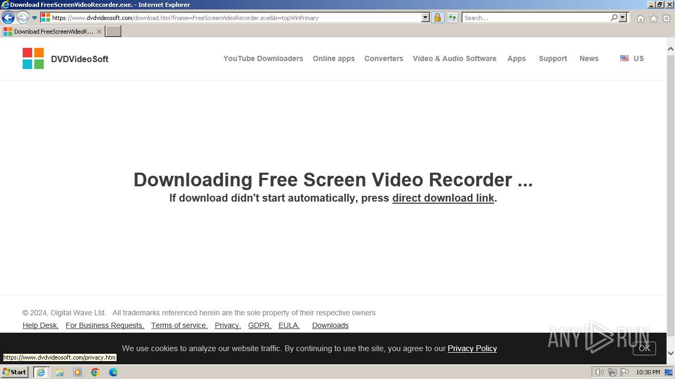
Task: Click the network tray icon
Action: [612, 372]
